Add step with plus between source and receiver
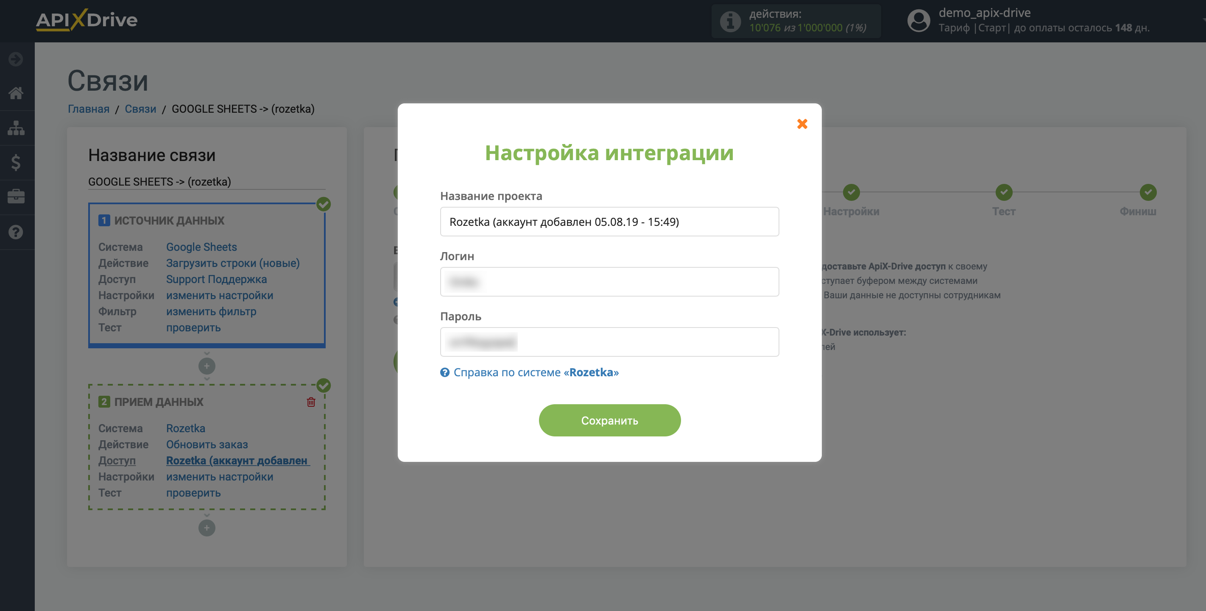 pyautogui.click(x=207, y=366)
